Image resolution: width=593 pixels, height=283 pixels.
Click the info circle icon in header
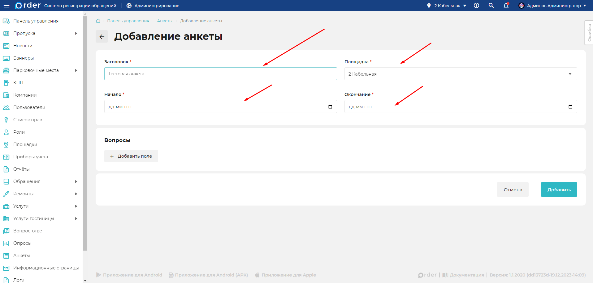point(477,6)
